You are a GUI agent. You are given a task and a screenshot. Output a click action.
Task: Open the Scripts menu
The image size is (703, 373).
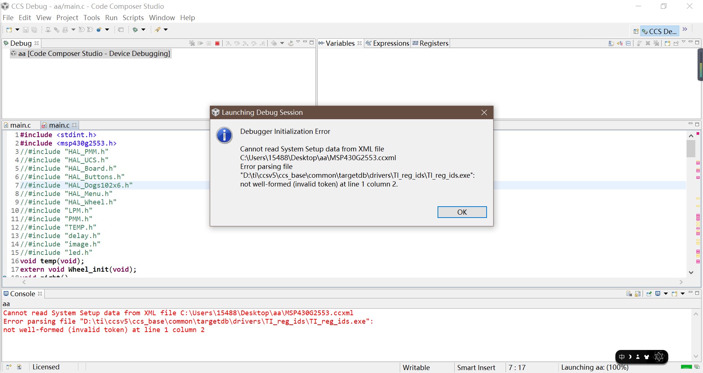tap(133, 18)
